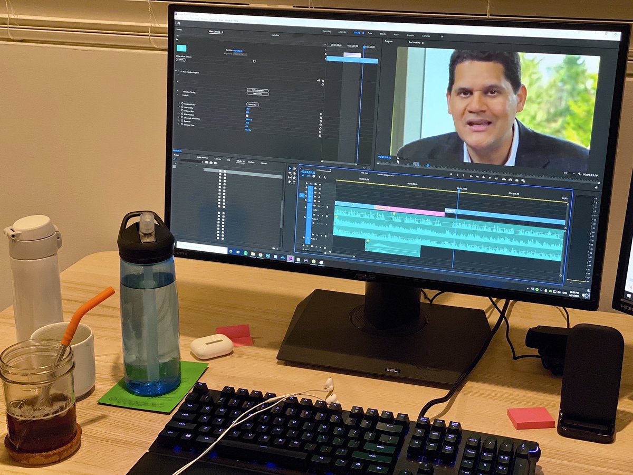The height and width of the screenshot is (475, 633).
Task: Select the Selection tool arrow
Action: [x=290, y=168]
